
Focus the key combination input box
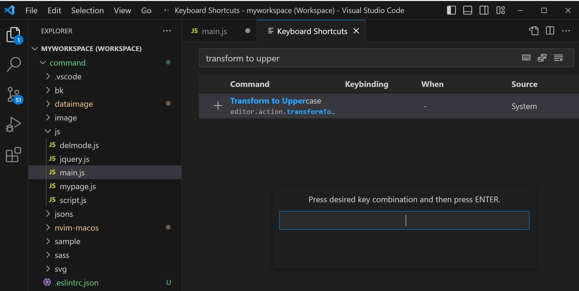(404, 220)
